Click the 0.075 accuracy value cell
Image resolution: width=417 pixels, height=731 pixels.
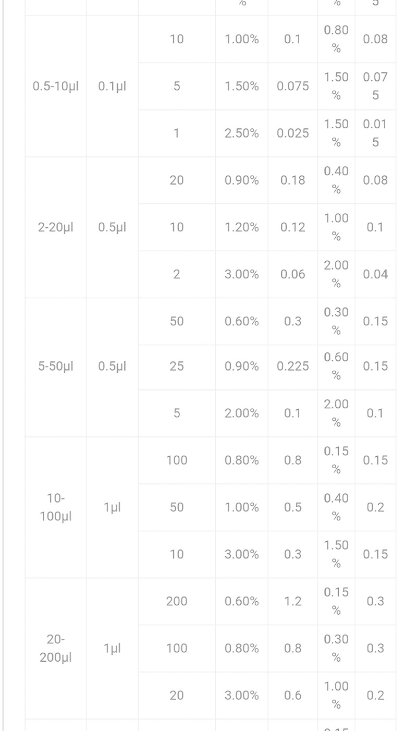click(x=293, y=87)
